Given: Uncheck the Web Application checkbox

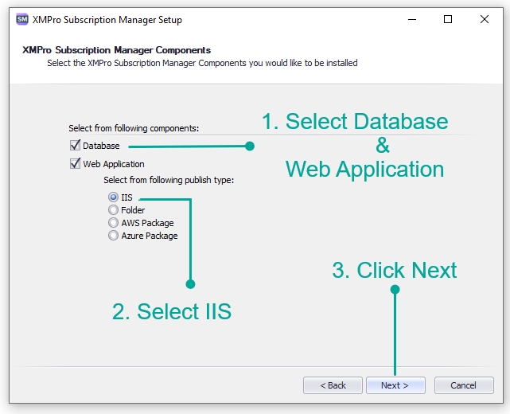Looking at the screenshot, I should click(x=75, y=163).
